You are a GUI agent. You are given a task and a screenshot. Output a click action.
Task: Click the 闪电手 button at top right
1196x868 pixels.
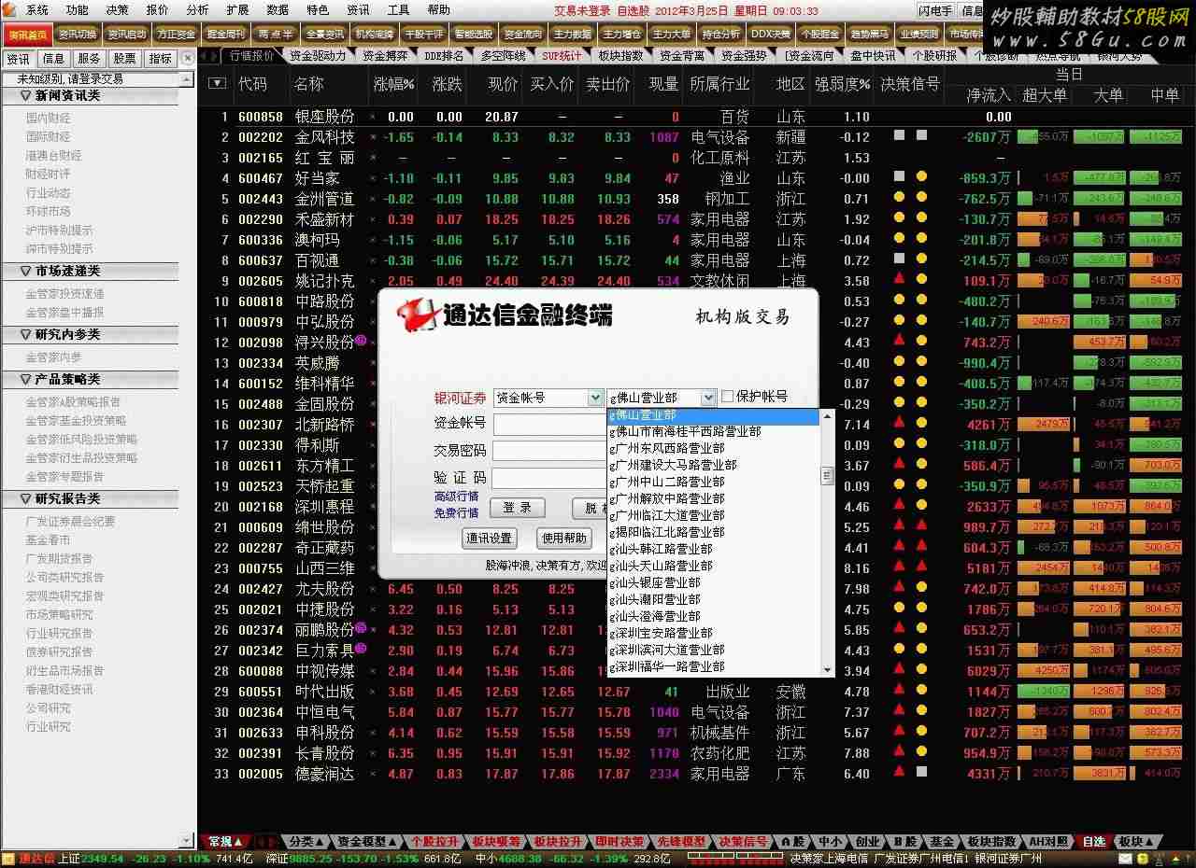(x=935, y=10)
